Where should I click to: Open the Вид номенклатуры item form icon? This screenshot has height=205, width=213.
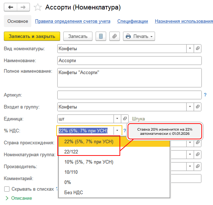(x=198, y=48)
